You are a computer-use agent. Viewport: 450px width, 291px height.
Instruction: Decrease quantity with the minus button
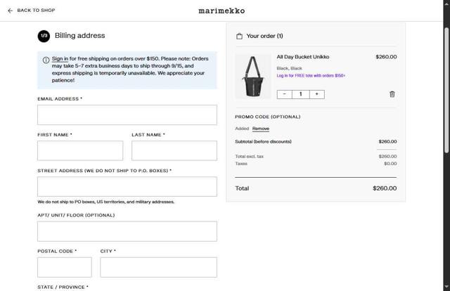coord(284,94)
